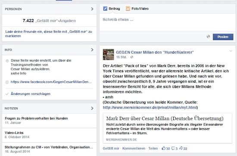The image size is (237, 156).
Task: Click Änderungen vorschlagen link
Action: click(x=31, y=94)
